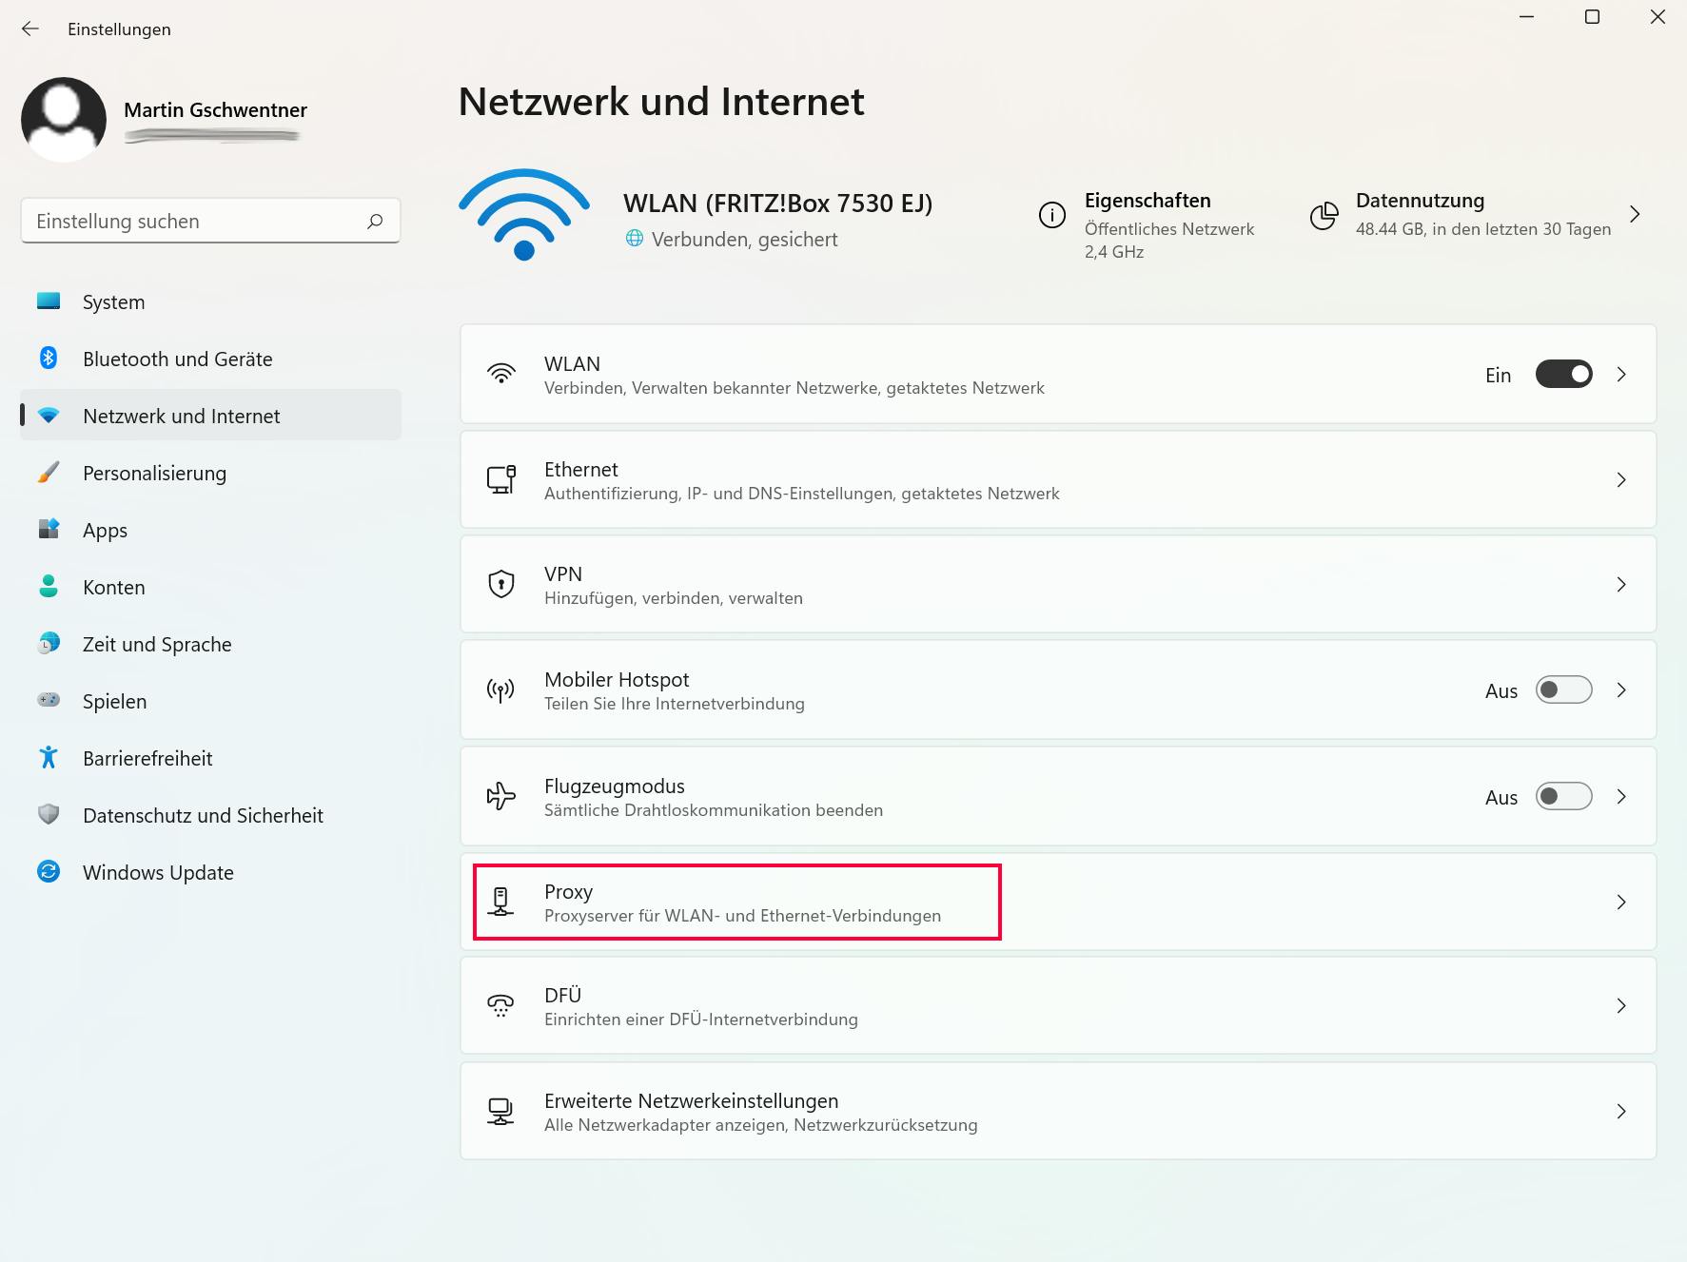1687x1262 pixels.
Task: Switch to the Windows Update section
Action: pos(158,871)
